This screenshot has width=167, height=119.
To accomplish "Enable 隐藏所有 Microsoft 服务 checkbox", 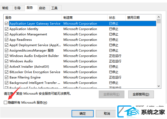I will tap(5, 103).
